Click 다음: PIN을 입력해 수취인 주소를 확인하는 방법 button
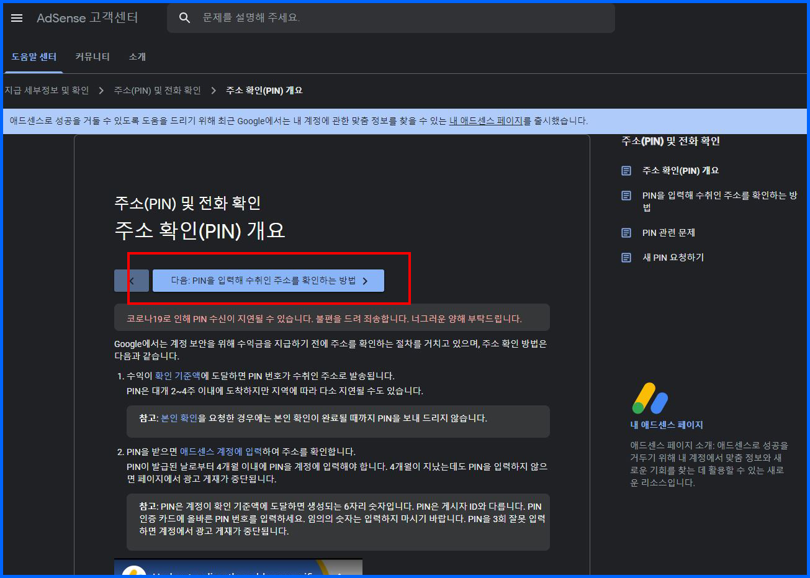810x578 pixels. (x=268, y=281)
